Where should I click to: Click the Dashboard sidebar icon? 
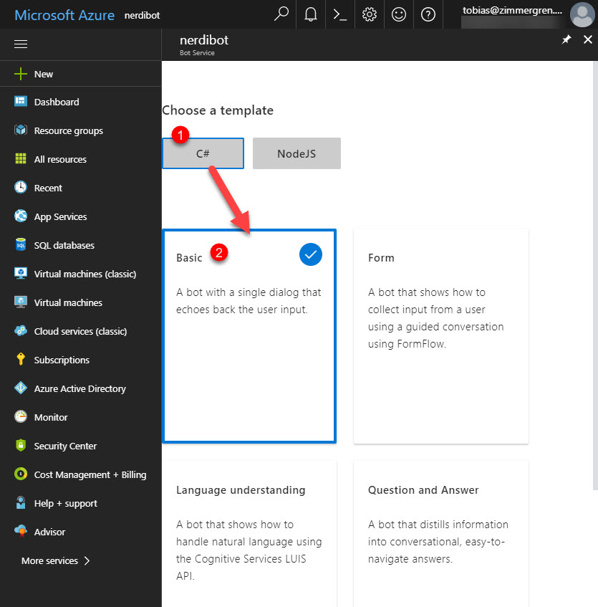tap(21, 102)
